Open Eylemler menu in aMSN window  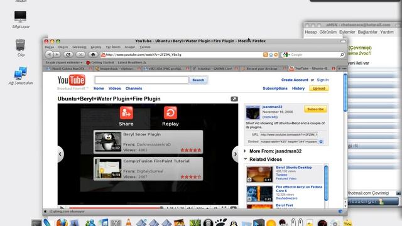point(347,32)
